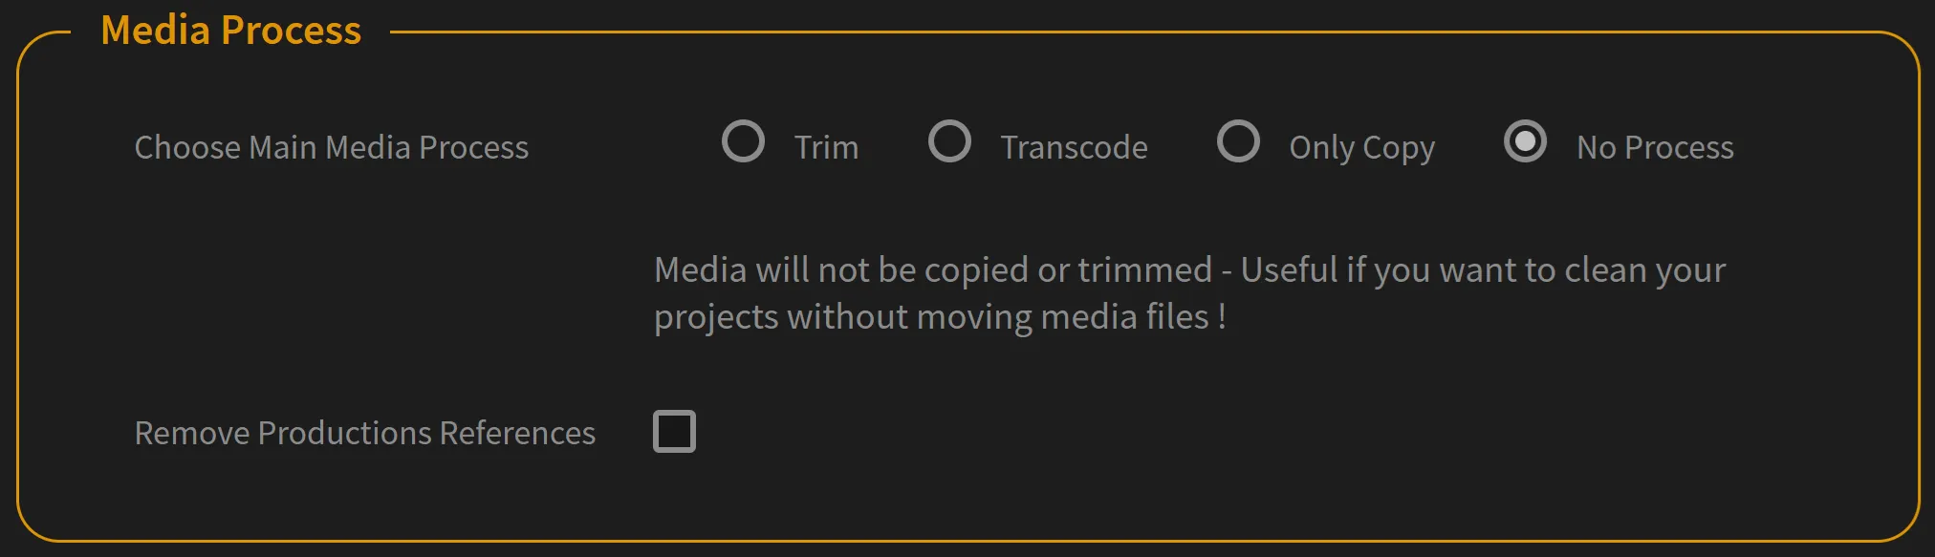The image size is (1935, 557).
Task: Select the Transcode media process option
Action: pyautogui.click(x=949, y=141)
